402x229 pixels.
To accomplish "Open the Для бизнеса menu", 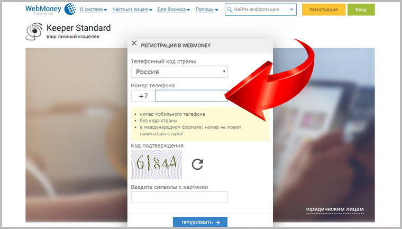I will pos(173,10).
